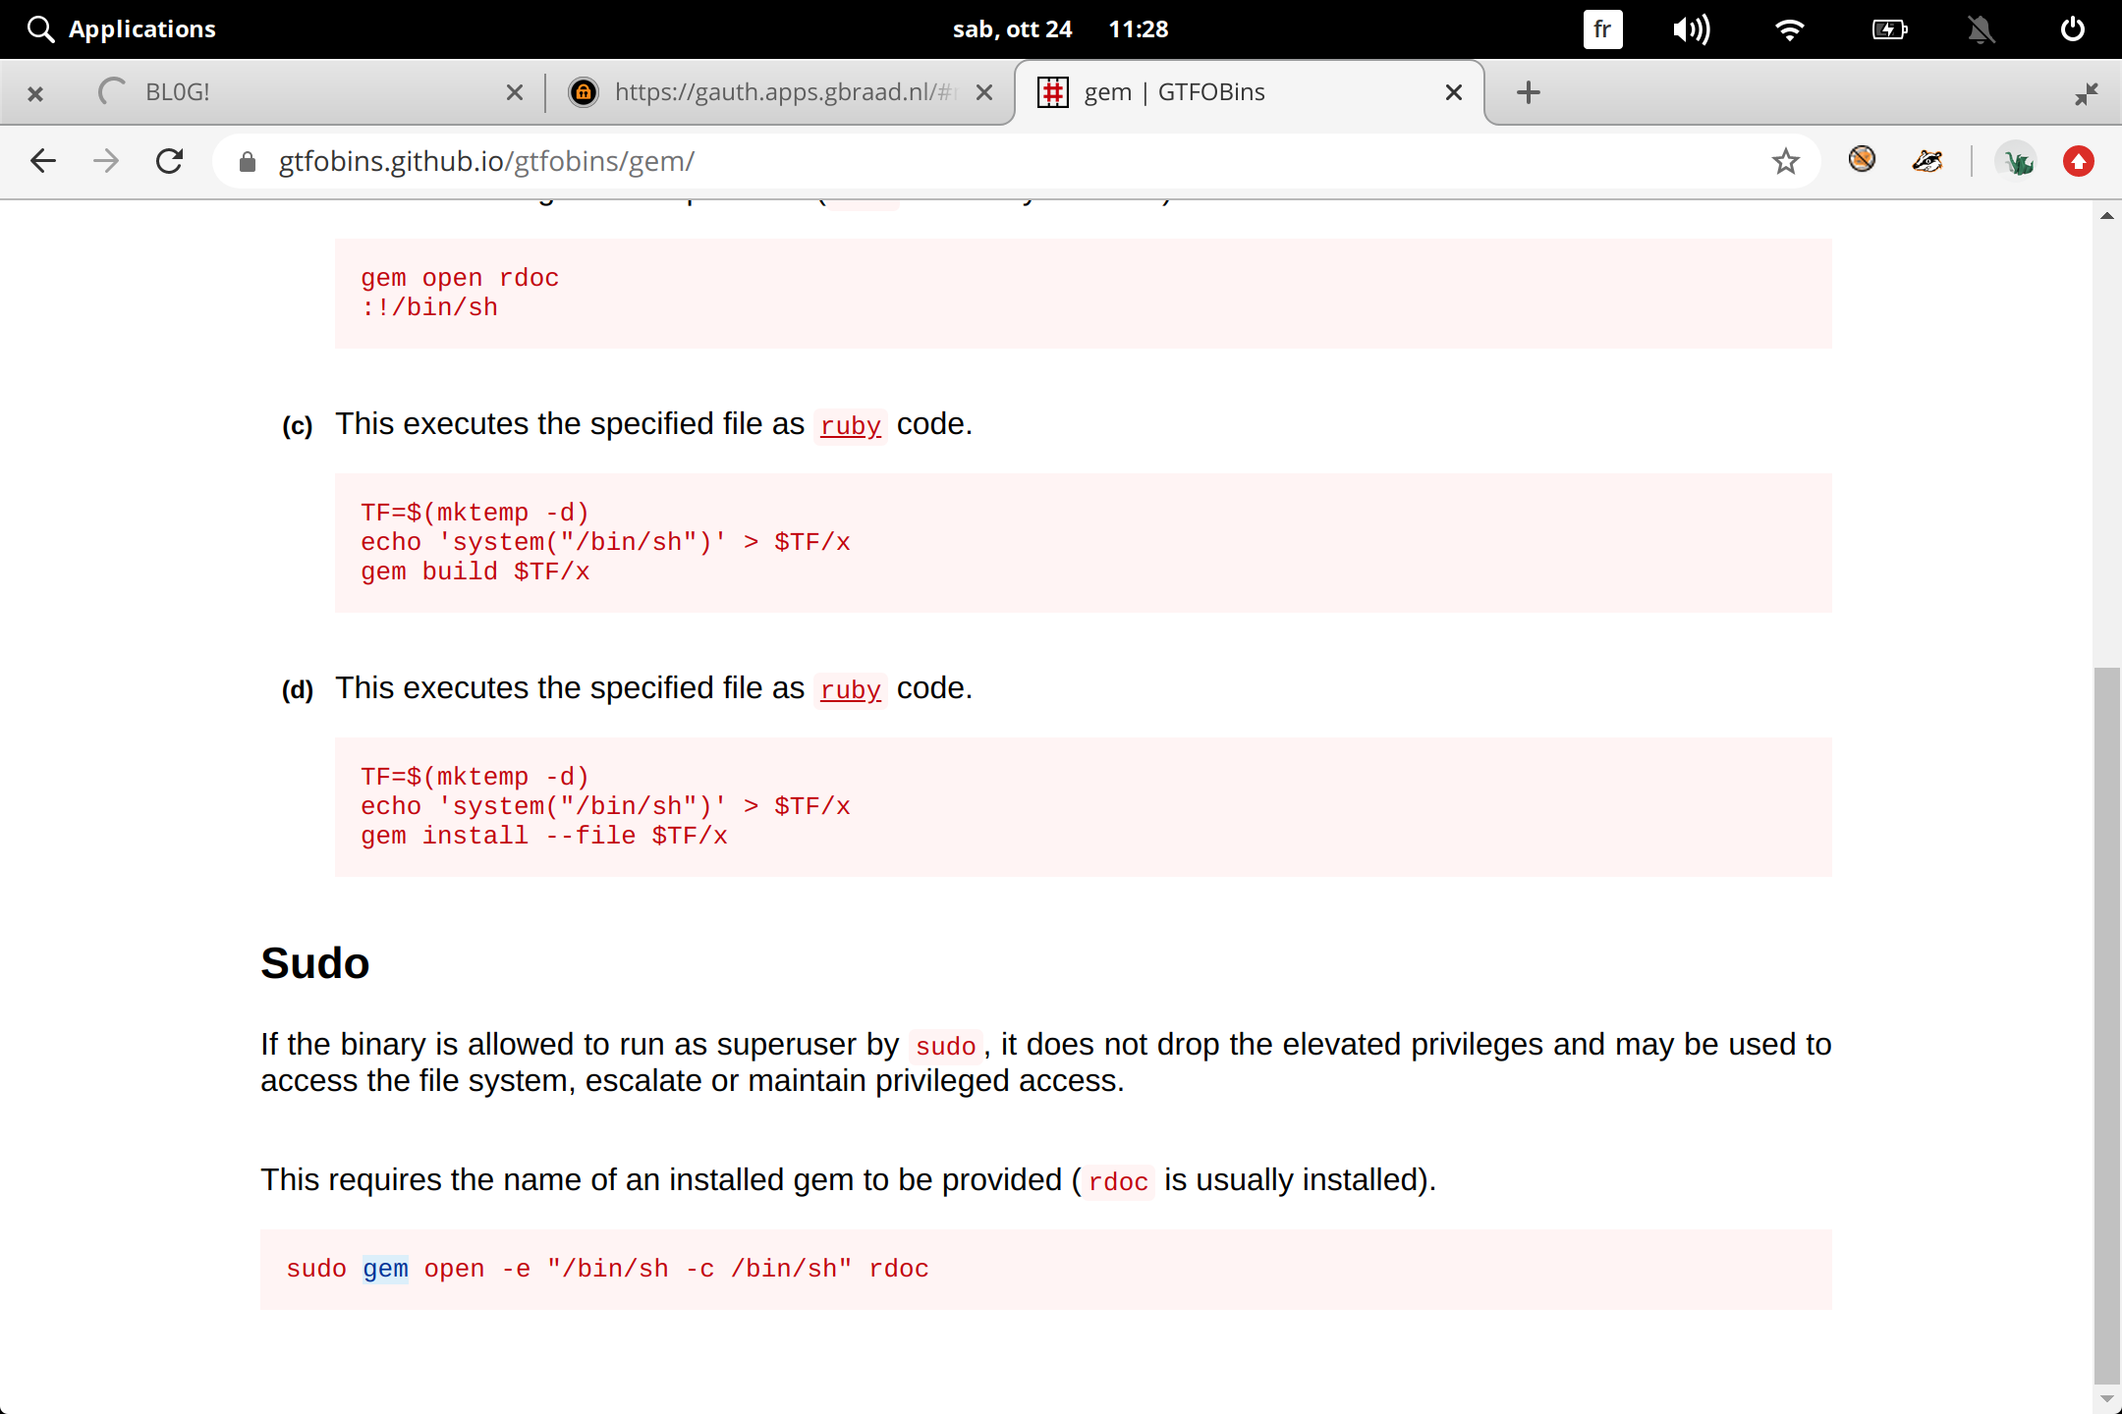Open the green profile avatar icon
Image resolution: width=2122 pixels, height=1414 pixels.
[x=2018, y=161]
